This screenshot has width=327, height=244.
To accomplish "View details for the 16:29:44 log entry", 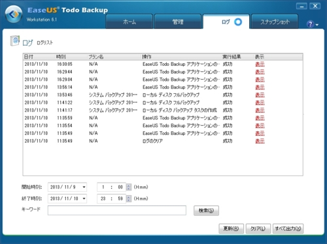I will [x=260, y=72].
